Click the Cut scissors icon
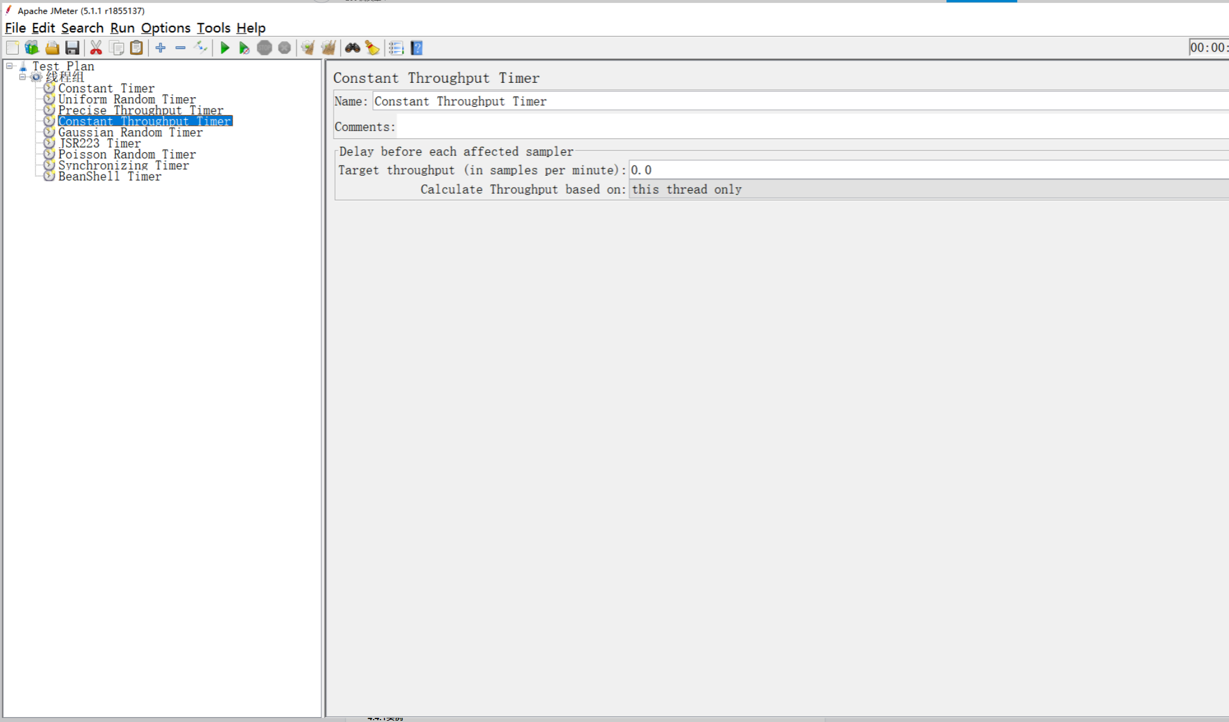Image resolution: width=1229 pixels, height=722 pixels. coord(96,48)
